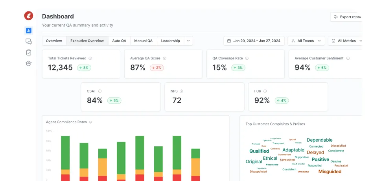Click the 5% increase badge on CSAT
The height and width of the screenshot is (181, 383).
pos(114,100)
